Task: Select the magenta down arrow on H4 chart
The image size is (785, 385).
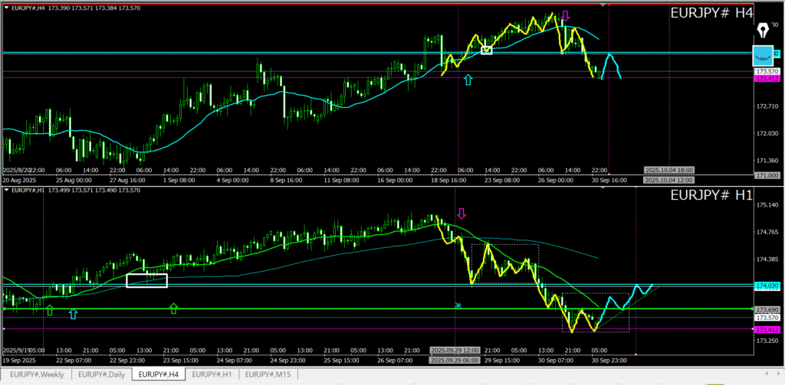Action: click(x=565, y=16)
